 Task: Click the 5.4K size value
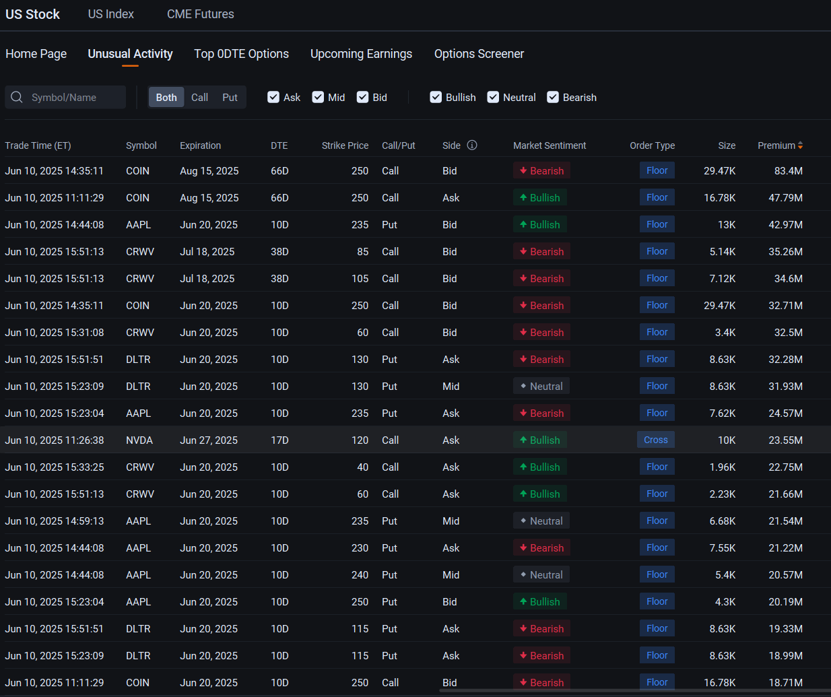click(725, 575)
